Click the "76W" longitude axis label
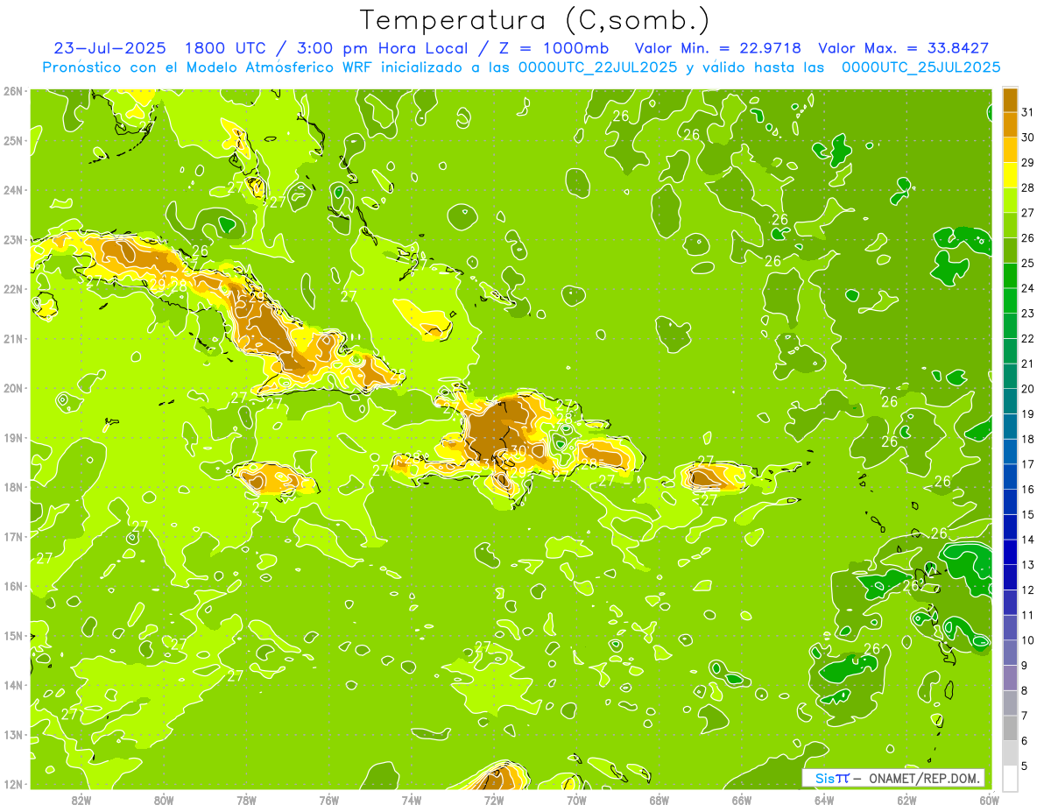 [328, 801]
